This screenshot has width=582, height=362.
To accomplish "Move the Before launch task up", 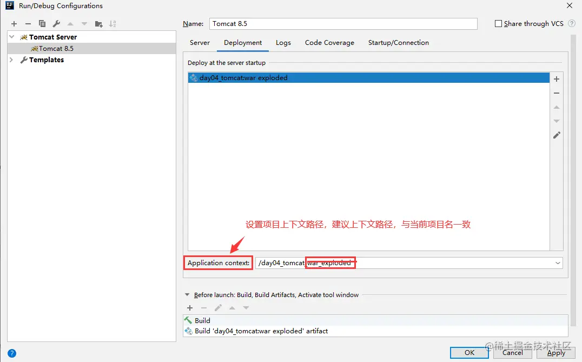I will pos(232,308).
